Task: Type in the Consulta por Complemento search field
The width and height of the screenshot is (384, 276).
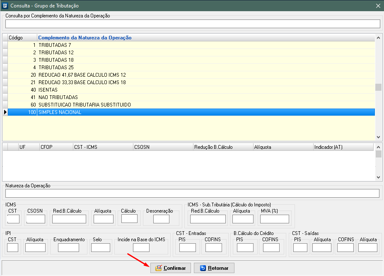Action: click(192, 24)
